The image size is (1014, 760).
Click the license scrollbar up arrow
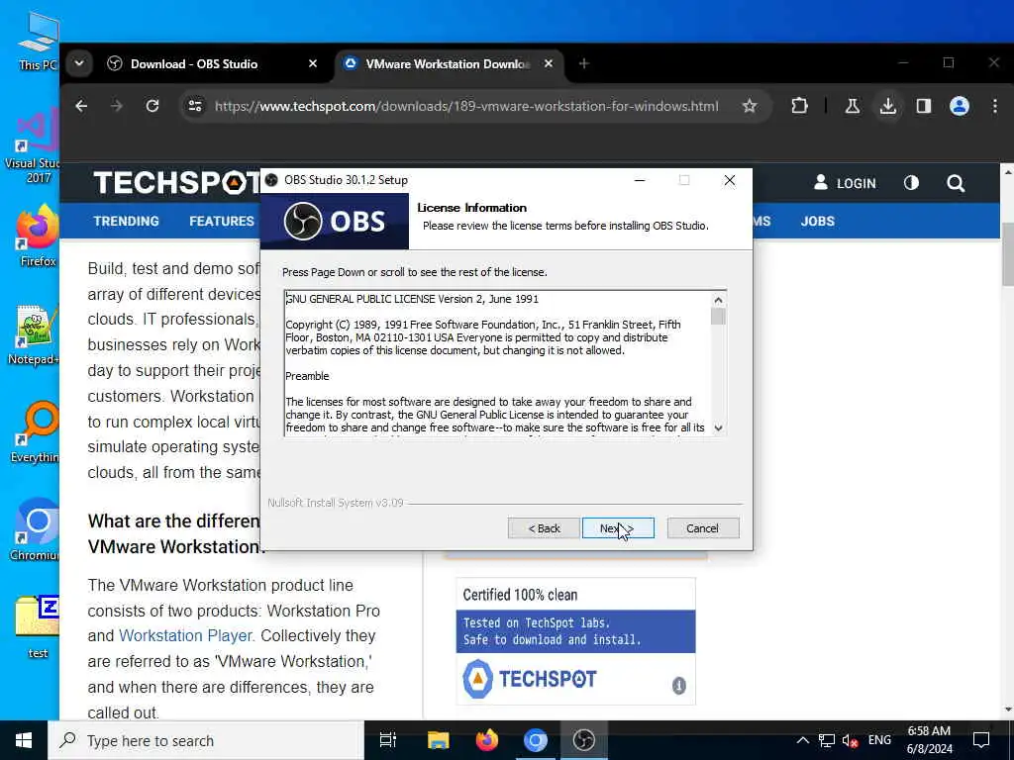[718, 300]
